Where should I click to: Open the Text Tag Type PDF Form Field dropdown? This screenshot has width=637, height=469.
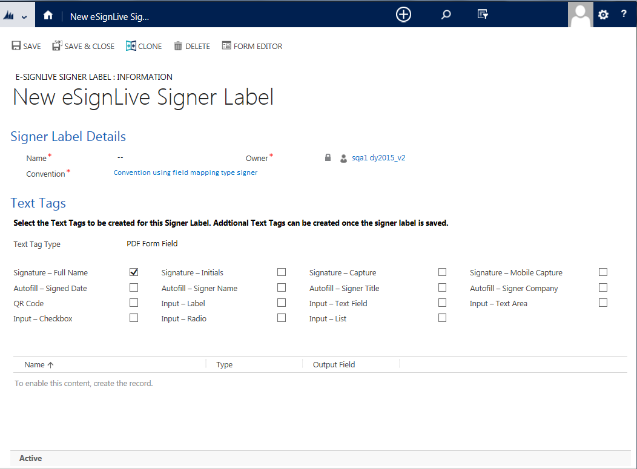coord(152,244)
